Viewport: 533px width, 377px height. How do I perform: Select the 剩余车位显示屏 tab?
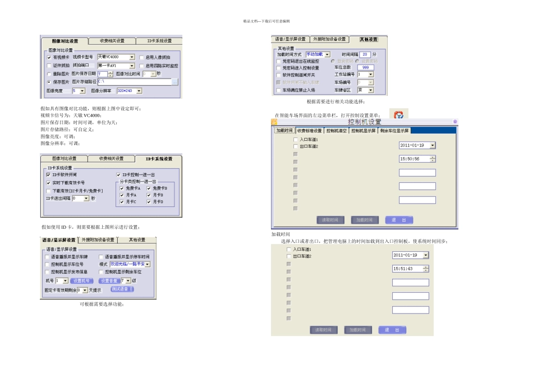point(394,131)
